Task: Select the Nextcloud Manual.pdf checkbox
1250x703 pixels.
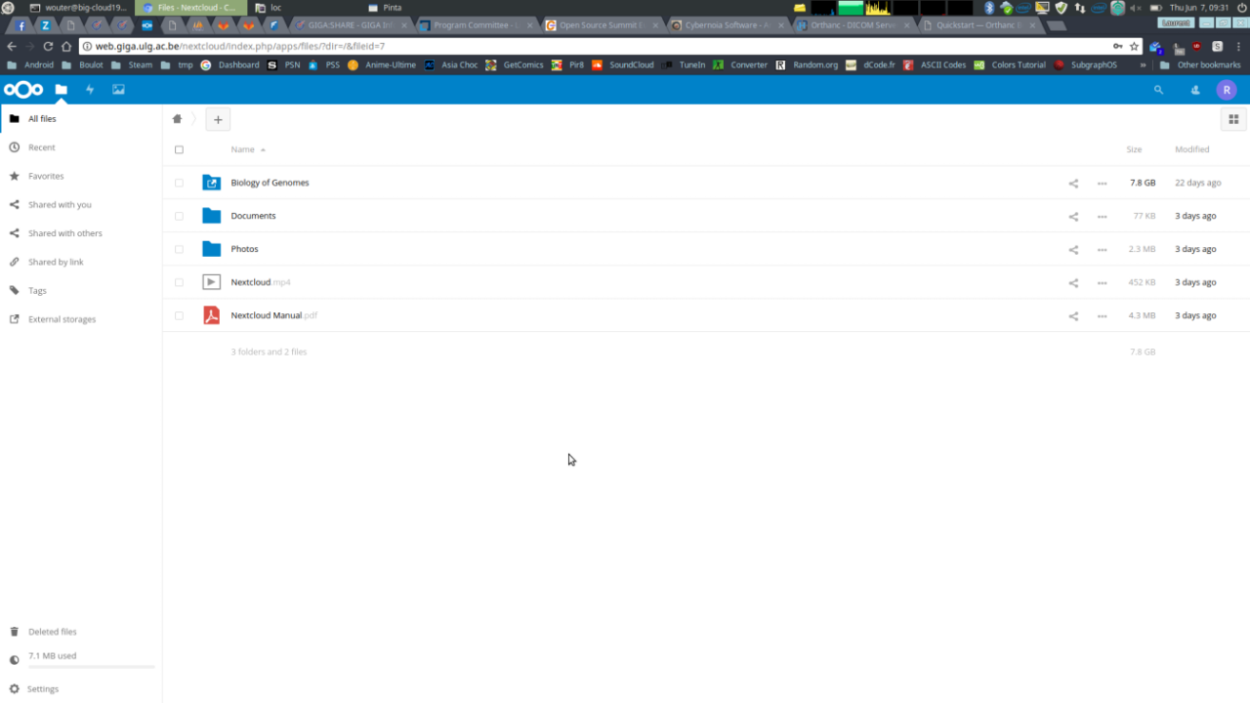Action: 179,315
